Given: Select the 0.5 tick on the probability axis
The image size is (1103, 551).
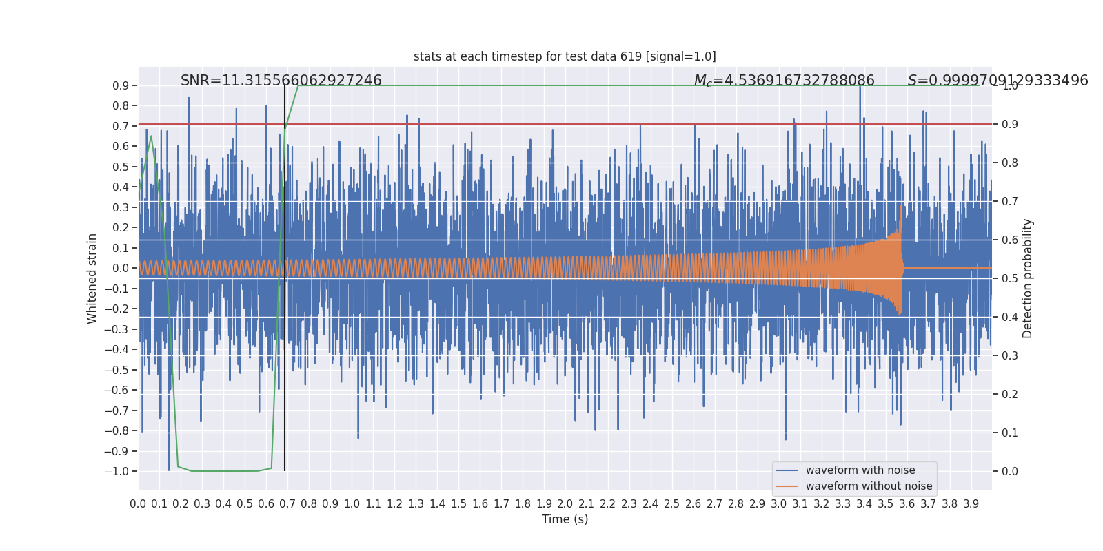Looking at the screenshot, I should 1010,279.
